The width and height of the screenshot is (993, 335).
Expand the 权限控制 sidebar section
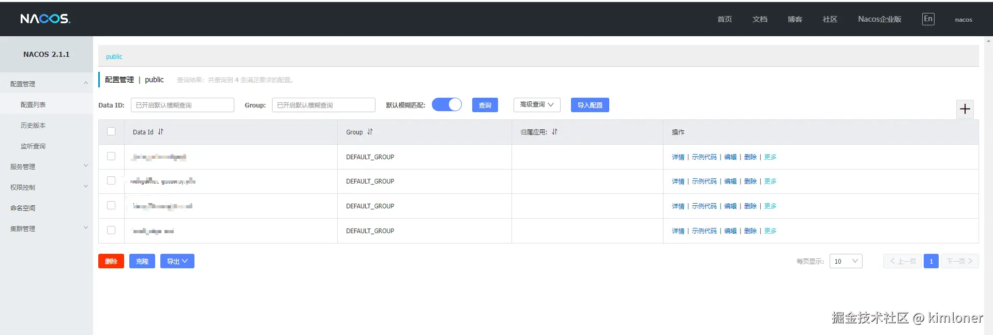(47, 187)
